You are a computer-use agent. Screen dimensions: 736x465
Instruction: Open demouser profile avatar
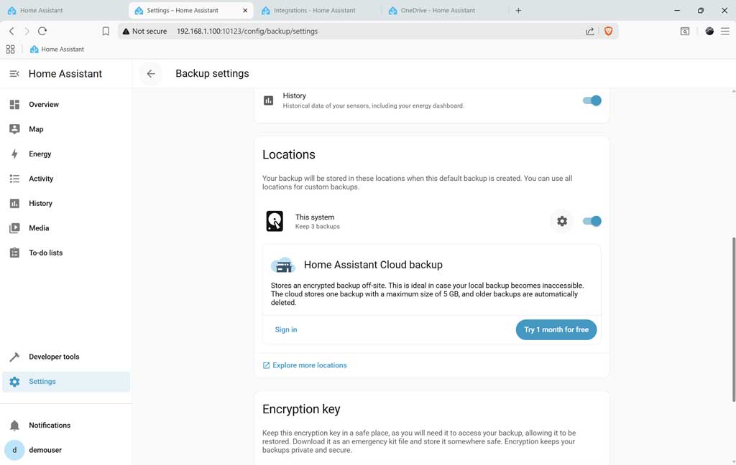(x=14, y=450)
